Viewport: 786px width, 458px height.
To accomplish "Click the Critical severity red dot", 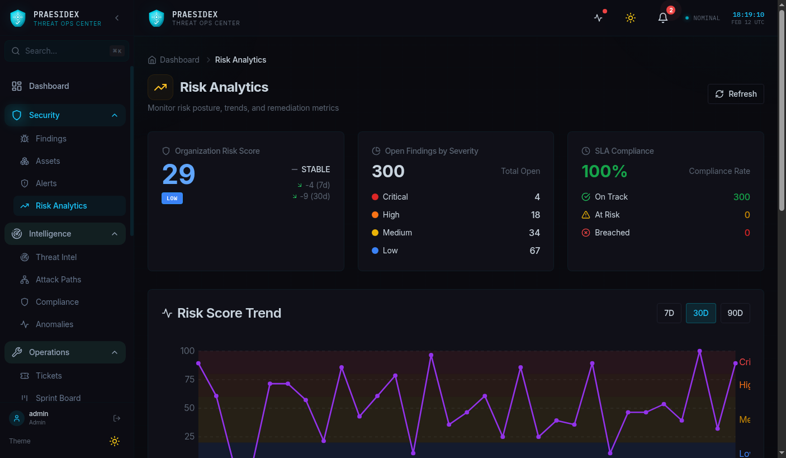I will coord(374,197).
